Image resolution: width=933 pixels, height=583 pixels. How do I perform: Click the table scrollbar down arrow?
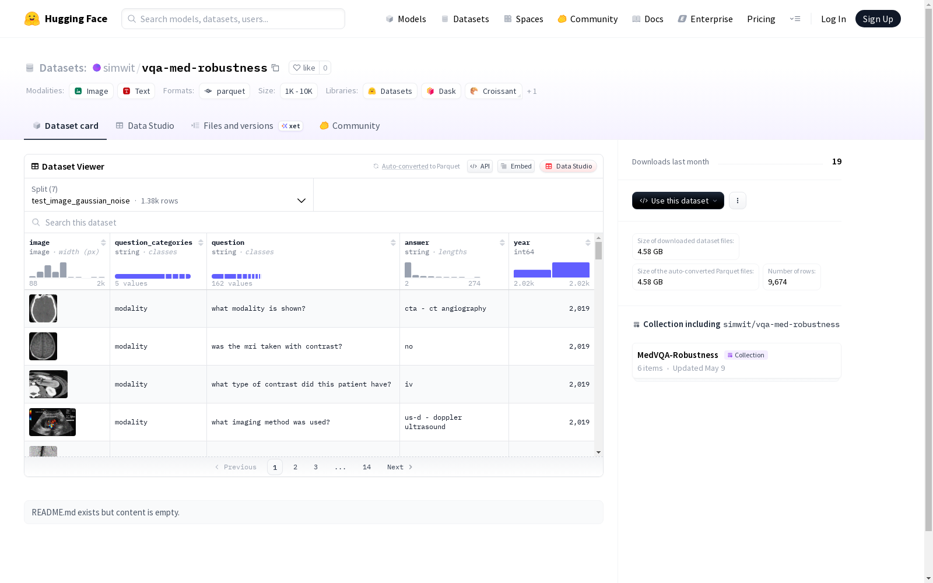point(598,452)
